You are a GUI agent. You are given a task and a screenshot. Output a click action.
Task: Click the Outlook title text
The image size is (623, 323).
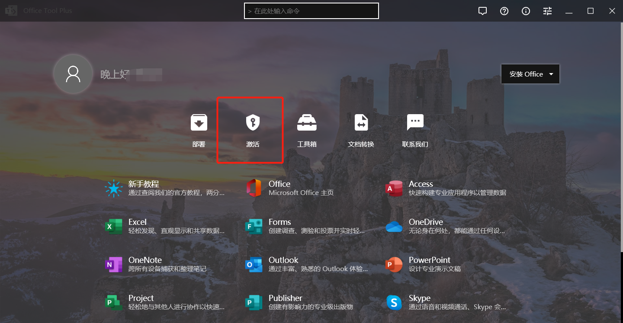point(283,260)
